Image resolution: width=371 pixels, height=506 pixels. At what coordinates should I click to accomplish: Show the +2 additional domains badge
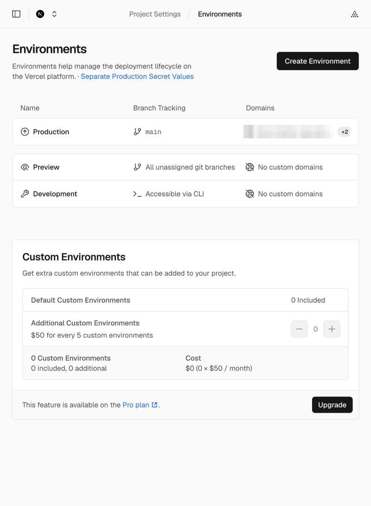(345, 132)
